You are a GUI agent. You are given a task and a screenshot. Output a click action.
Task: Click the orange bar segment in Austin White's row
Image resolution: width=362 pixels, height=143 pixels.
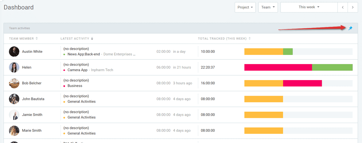[264, 52]
